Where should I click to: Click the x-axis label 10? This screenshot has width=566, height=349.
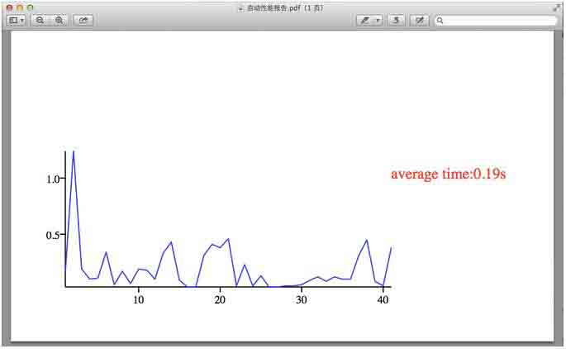pyautogui.click(x=138, y=299)
